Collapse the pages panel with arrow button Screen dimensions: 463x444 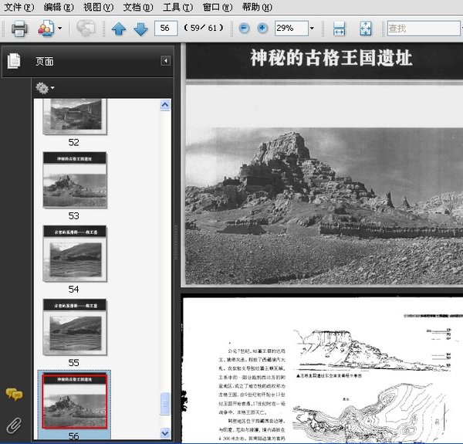pos(165,61)
